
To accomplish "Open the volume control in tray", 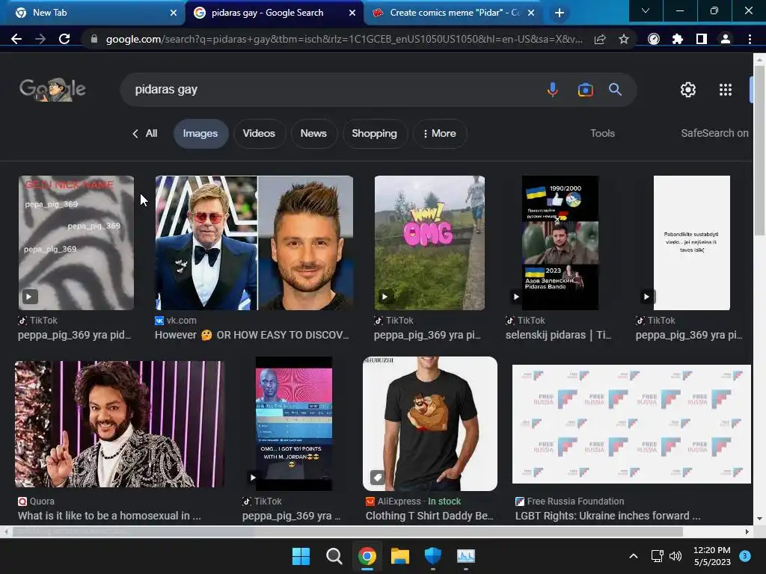I will tap(675, 556).
